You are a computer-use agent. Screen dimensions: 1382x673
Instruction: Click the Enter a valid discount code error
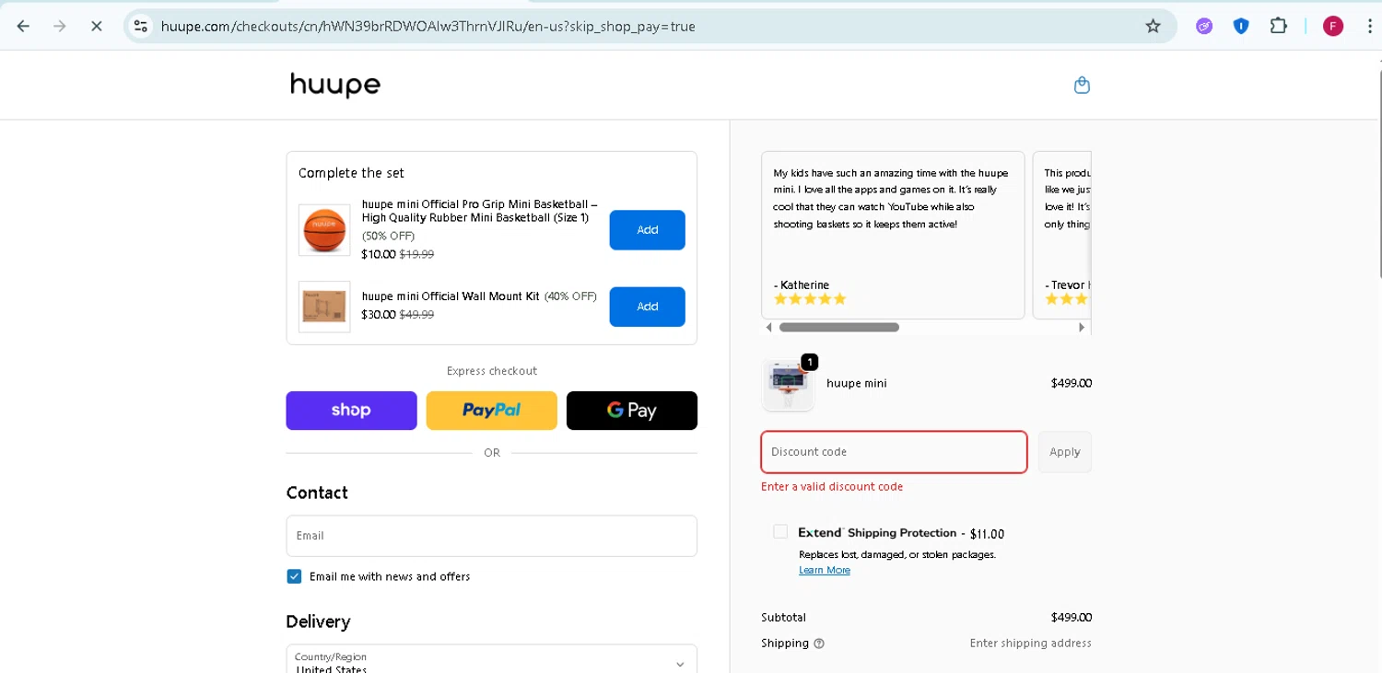832,487
